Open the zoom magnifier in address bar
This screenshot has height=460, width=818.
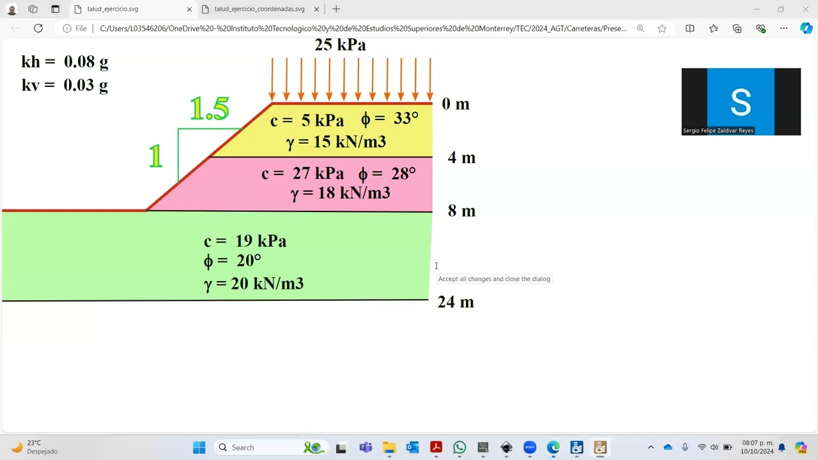(x=640, y=28)
